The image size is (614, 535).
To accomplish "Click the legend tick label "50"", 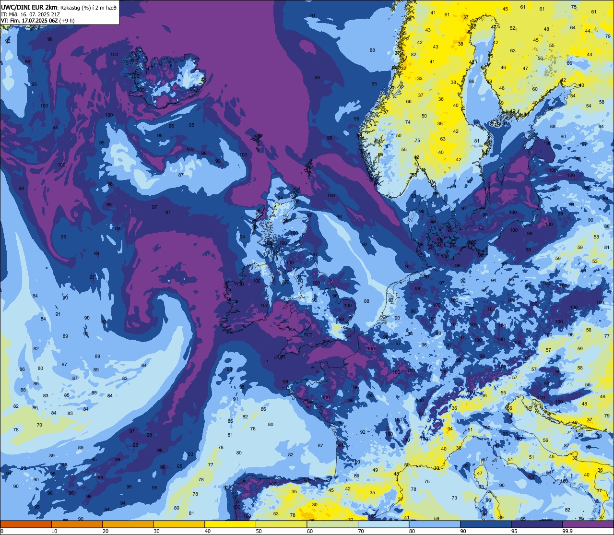I will tap(259, 531).
